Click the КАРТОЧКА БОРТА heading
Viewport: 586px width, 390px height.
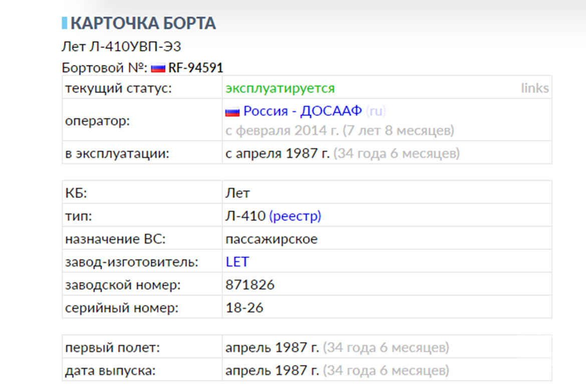pyautogui.click(x=143, y=23)
